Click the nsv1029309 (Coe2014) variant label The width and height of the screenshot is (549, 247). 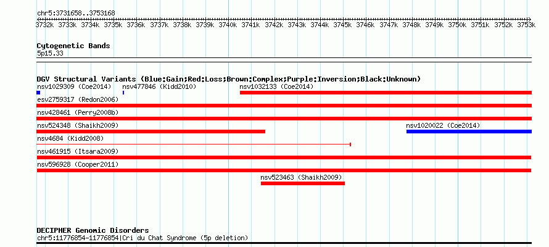[74, 86]
